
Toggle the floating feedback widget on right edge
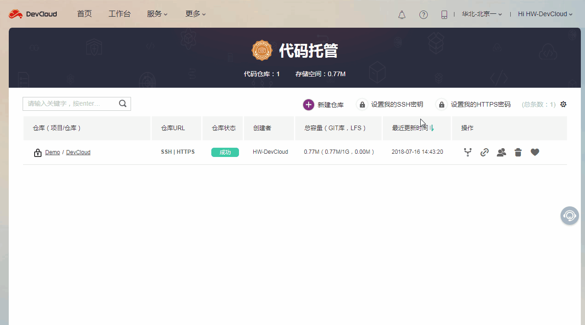point(569,215)
